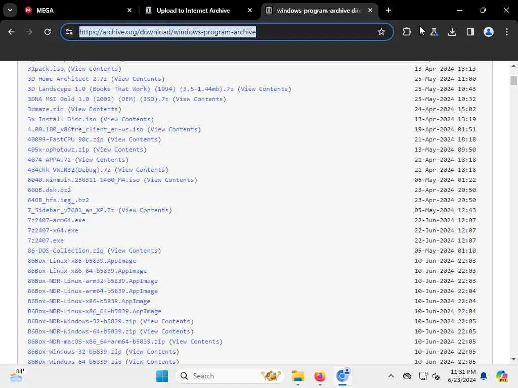Download the 31pack.iso file link
This screenshot has width=518, height=388.
[46, 69]
